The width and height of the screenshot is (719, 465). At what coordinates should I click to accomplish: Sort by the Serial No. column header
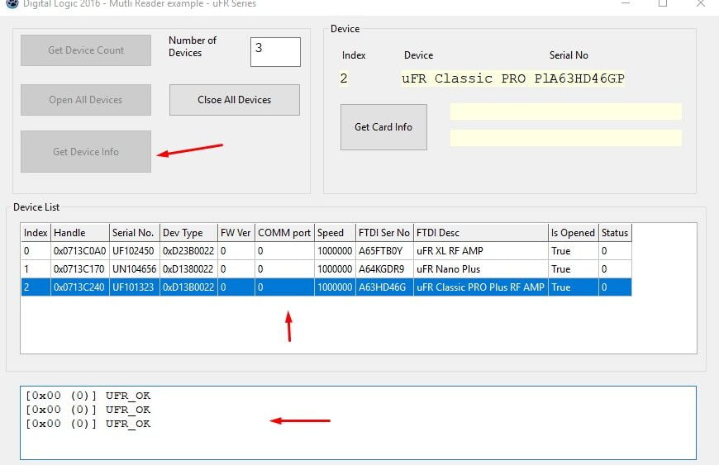click(135, 233)
